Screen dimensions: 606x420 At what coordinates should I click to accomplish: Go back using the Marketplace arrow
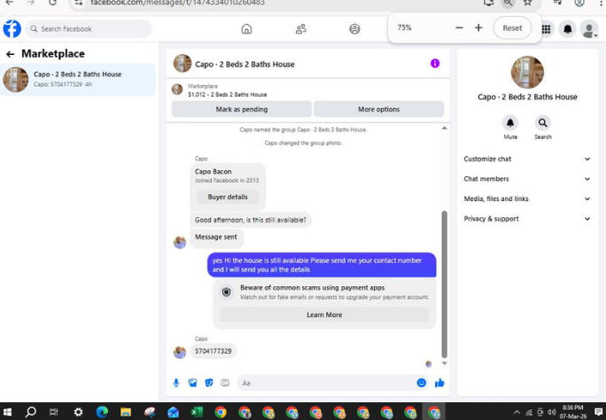11,54
